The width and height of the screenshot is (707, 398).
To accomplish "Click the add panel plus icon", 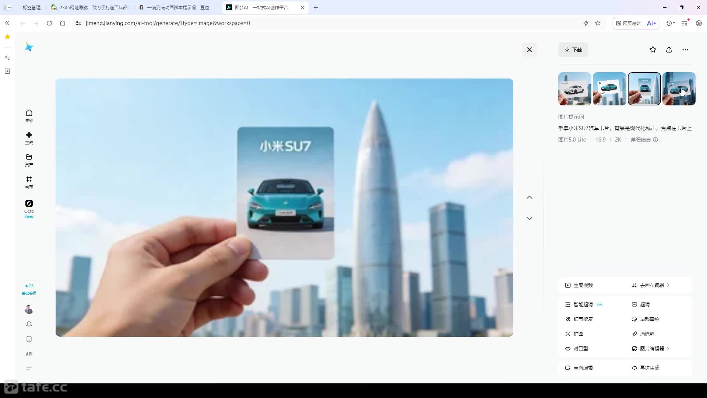I will point(7,71).
